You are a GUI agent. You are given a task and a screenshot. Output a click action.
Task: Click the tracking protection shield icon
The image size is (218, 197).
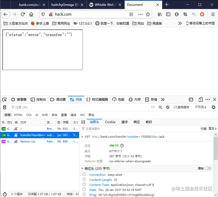tap(43, 14)
